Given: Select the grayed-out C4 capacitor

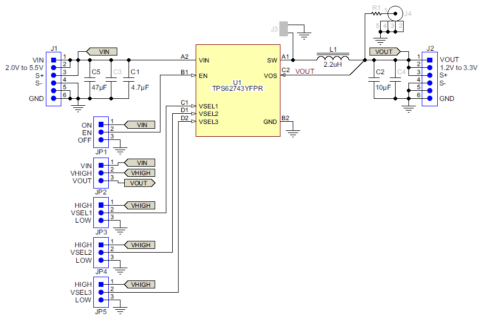Looking at the screenshot, I should (395, 80).
